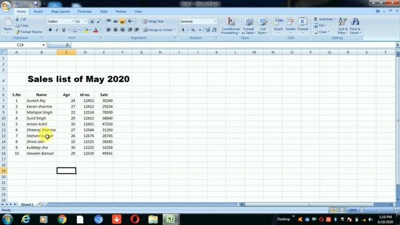Image resolution: width=400 pixels, height=225 pixels.
Task: Launch Internet Explorer from the taskbar
Action: [26, 219]
